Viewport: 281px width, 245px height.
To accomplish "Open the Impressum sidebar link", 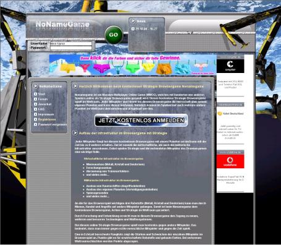I will (46, 114).
